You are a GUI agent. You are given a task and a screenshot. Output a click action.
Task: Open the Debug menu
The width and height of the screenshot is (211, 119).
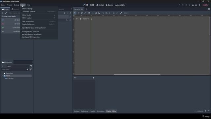pos(16,5)
